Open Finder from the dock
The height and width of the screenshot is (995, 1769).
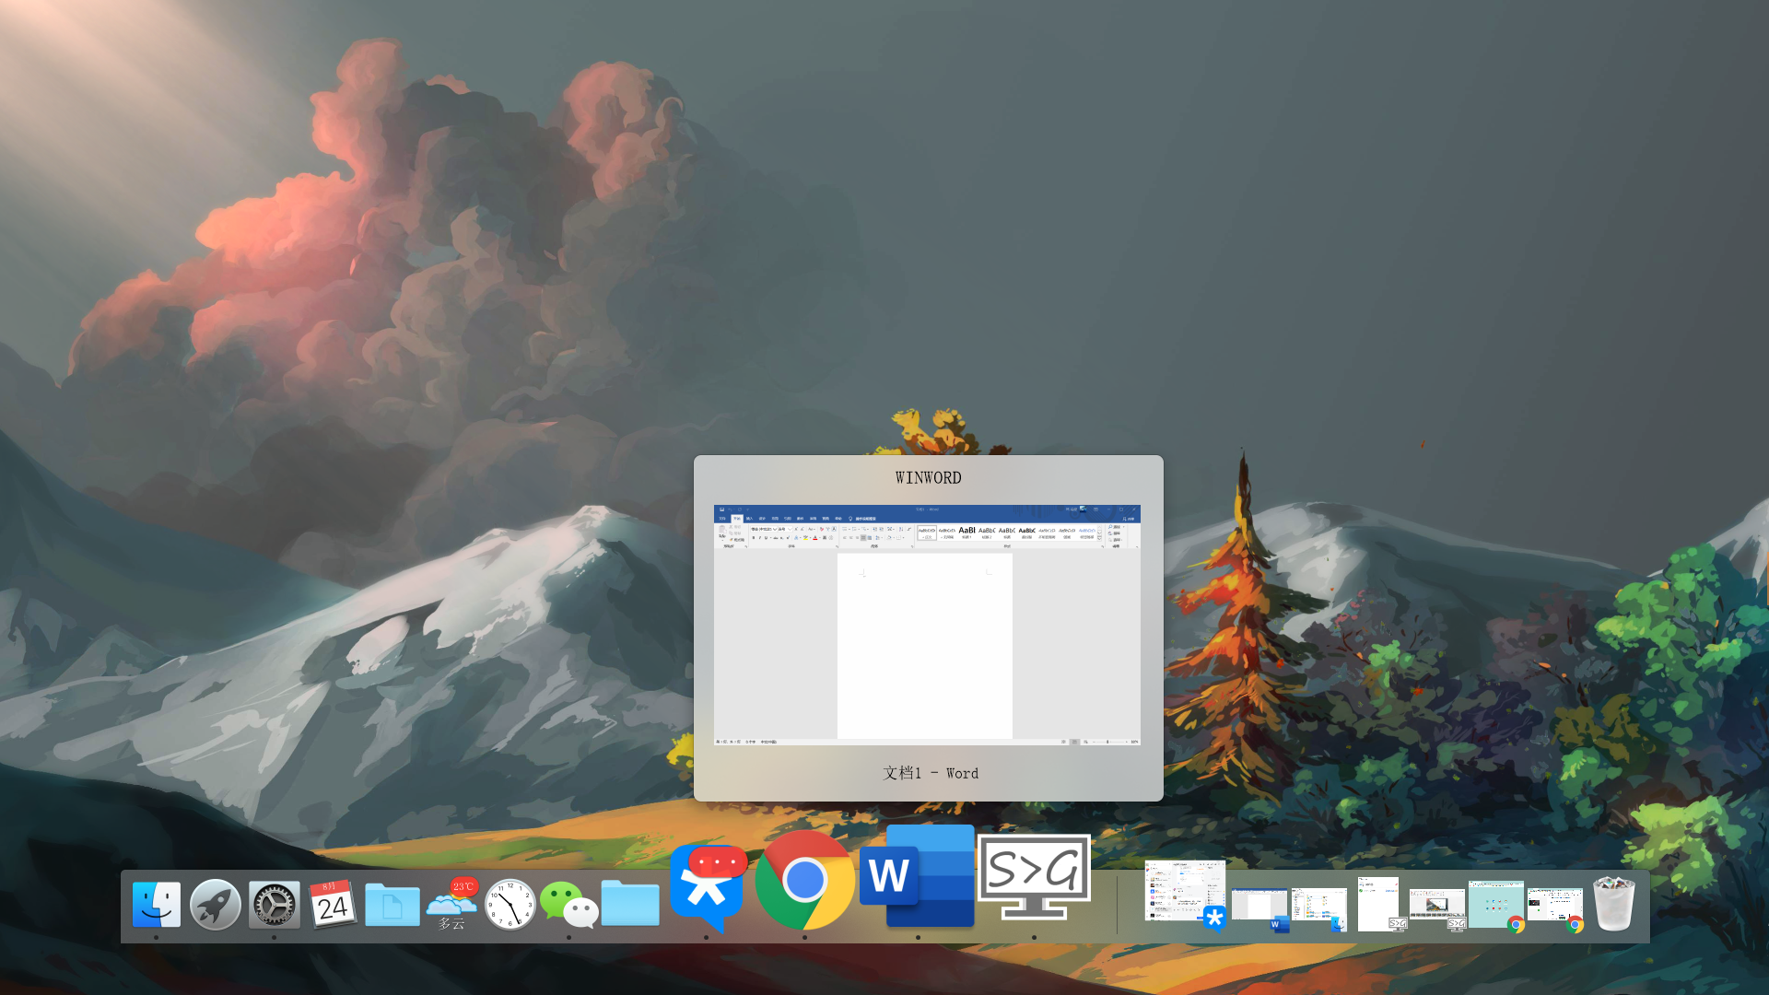point(156,905)
